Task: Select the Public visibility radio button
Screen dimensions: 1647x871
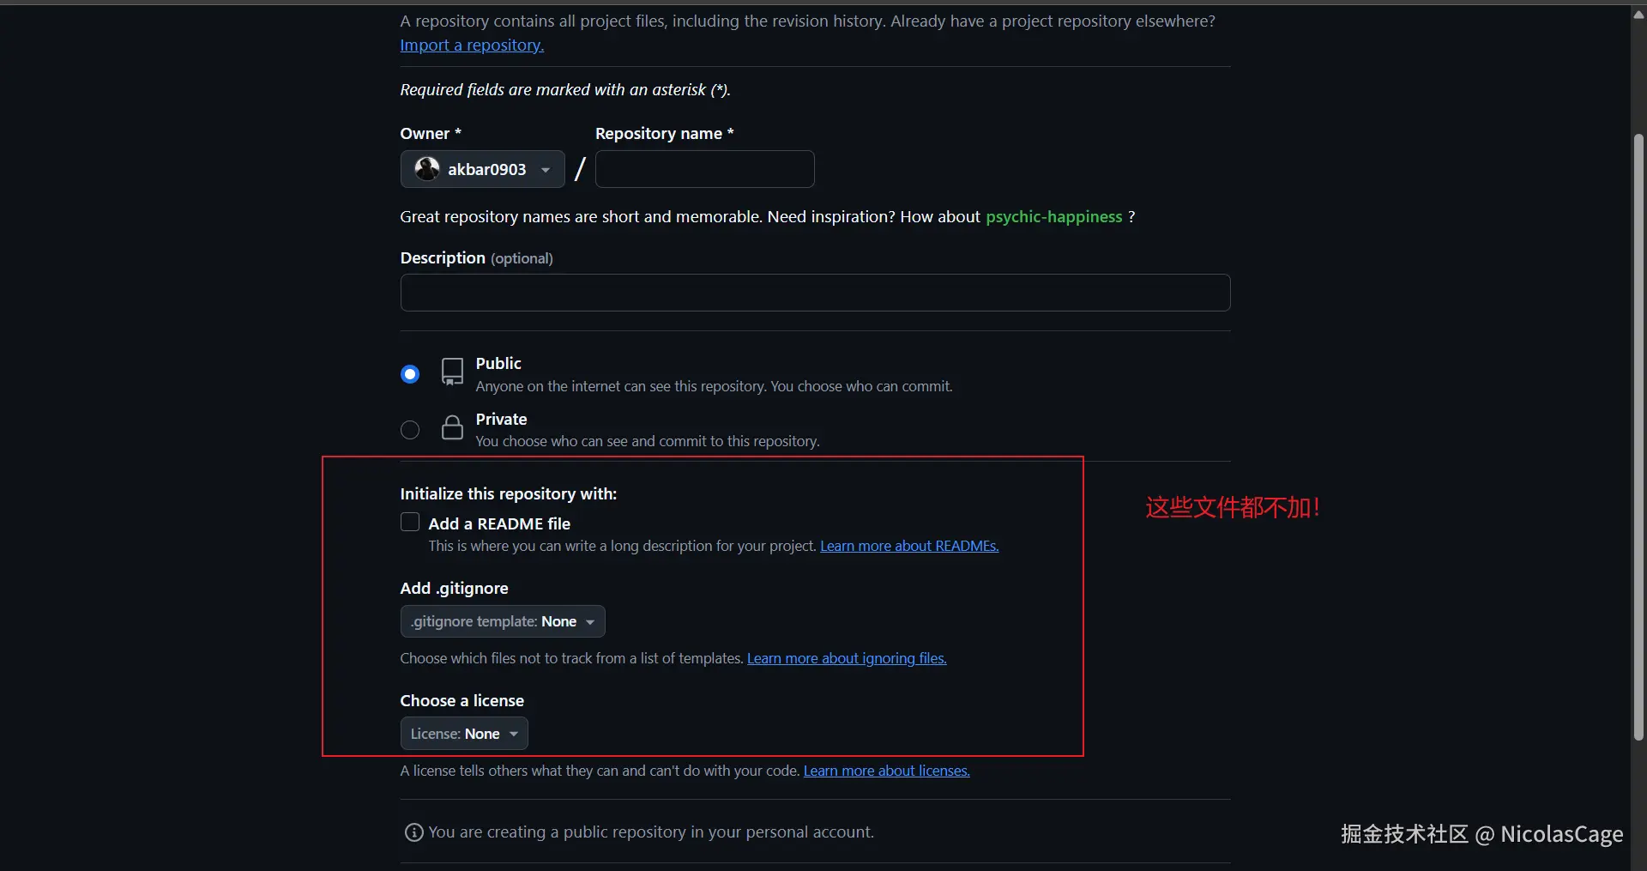Action: click(410, 374)
